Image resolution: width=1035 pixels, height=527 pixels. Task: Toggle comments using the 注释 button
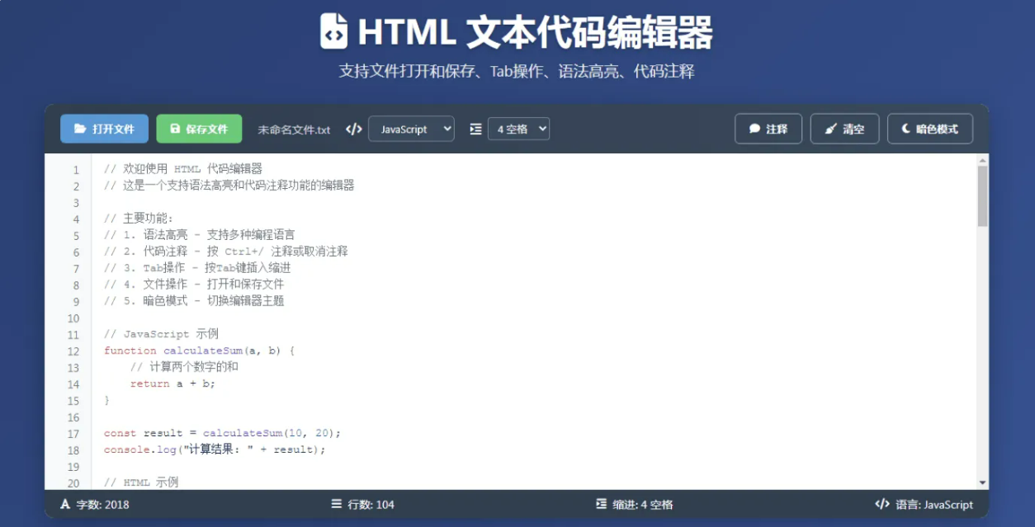coord(768,129)
